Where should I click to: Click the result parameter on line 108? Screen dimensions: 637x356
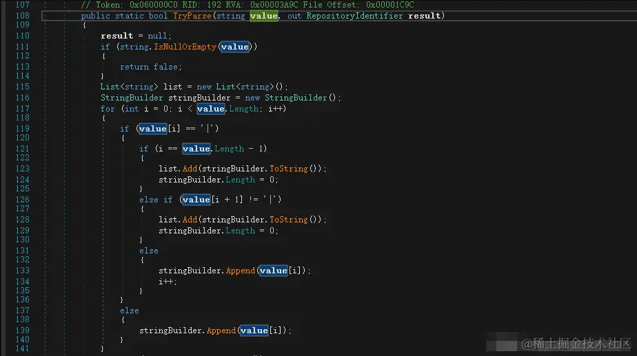[x=425, y=16]
